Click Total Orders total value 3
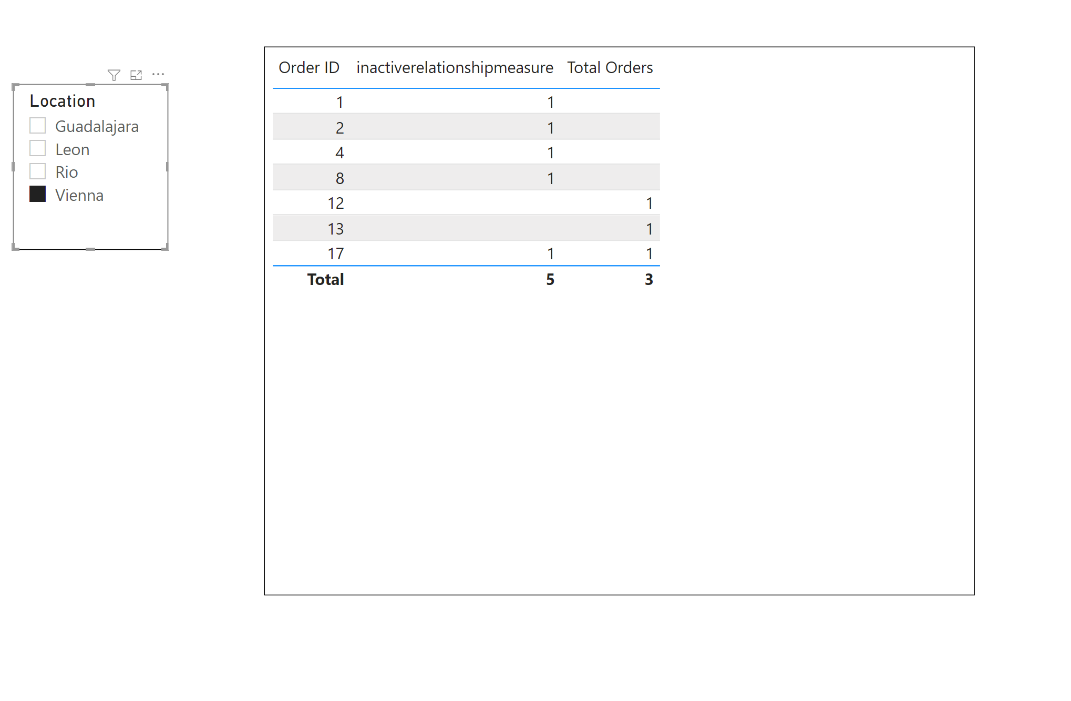 [x=649, y=279]
